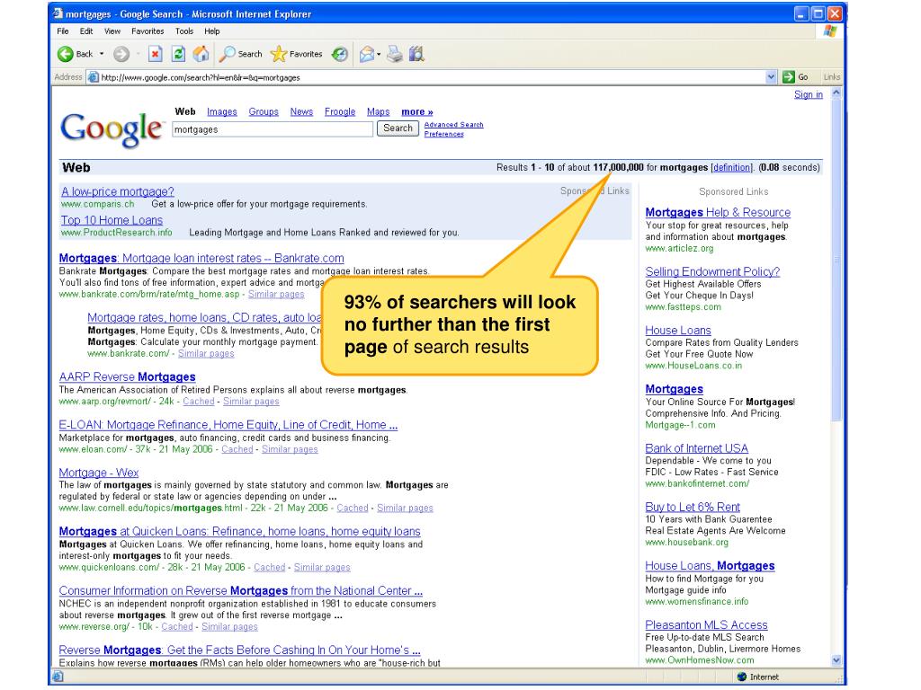Open the toolbar Search magnifier
The height and width of the screenshot is (690, 921).
(227, 54)
